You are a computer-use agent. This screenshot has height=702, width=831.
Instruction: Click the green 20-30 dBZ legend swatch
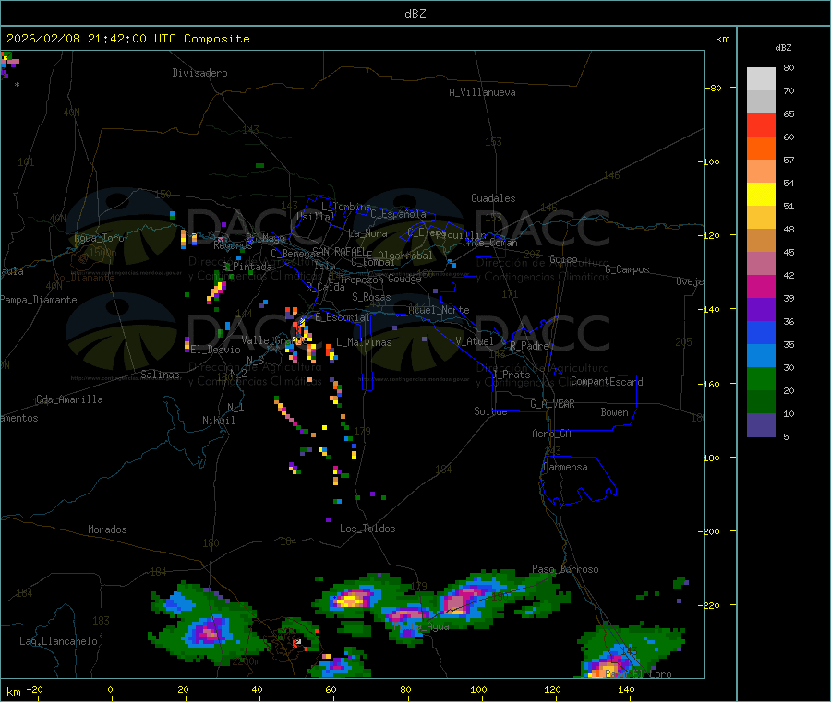761,378
